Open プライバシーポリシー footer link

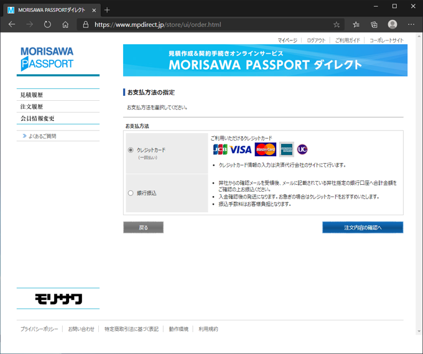click(x=39, y=329)
